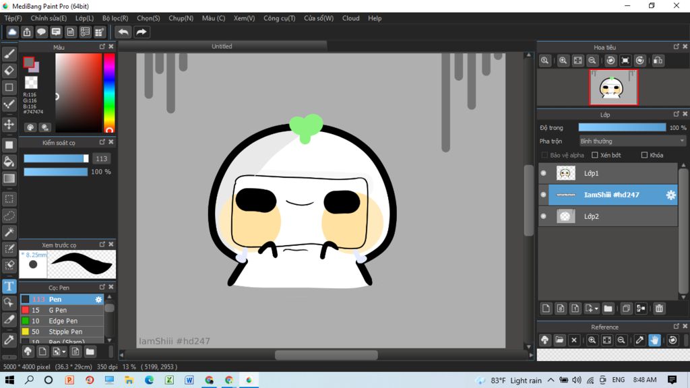Screen dimensions: 690x388
Task: Select the Lớp1 layer
Action: click(613, 173)
